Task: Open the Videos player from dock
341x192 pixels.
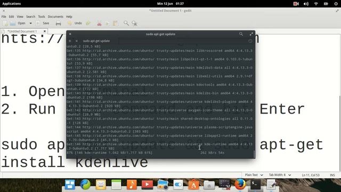Action: [x=147, y=185]
